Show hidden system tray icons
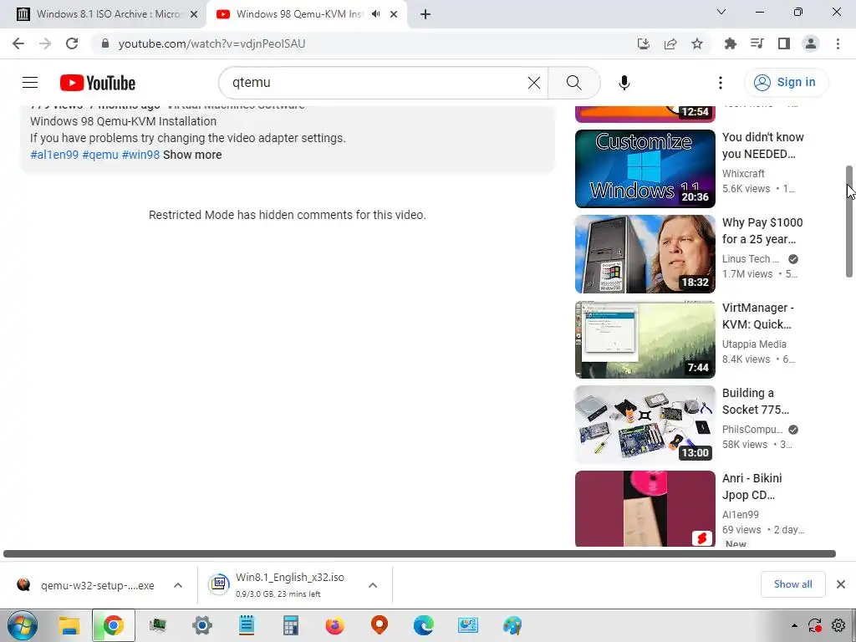The width and height of the screenshot is (856, 642). coord(794,625)
